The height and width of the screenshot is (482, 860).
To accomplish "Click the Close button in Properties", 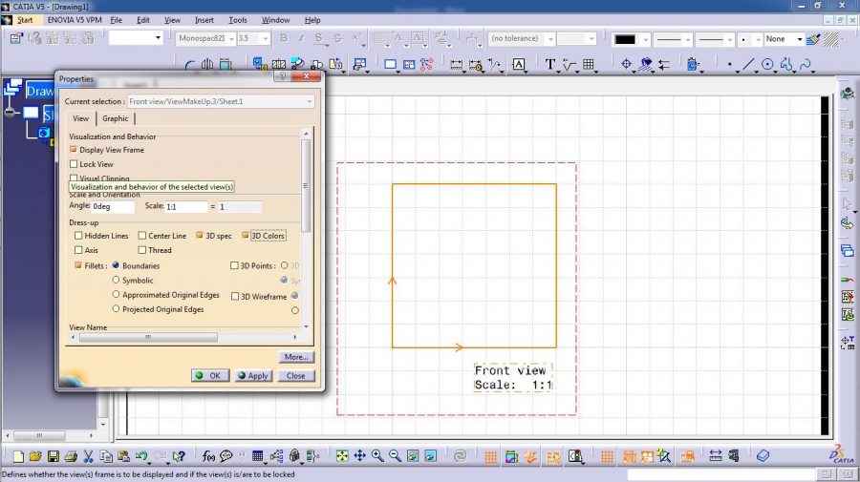I will pos(295,376).
